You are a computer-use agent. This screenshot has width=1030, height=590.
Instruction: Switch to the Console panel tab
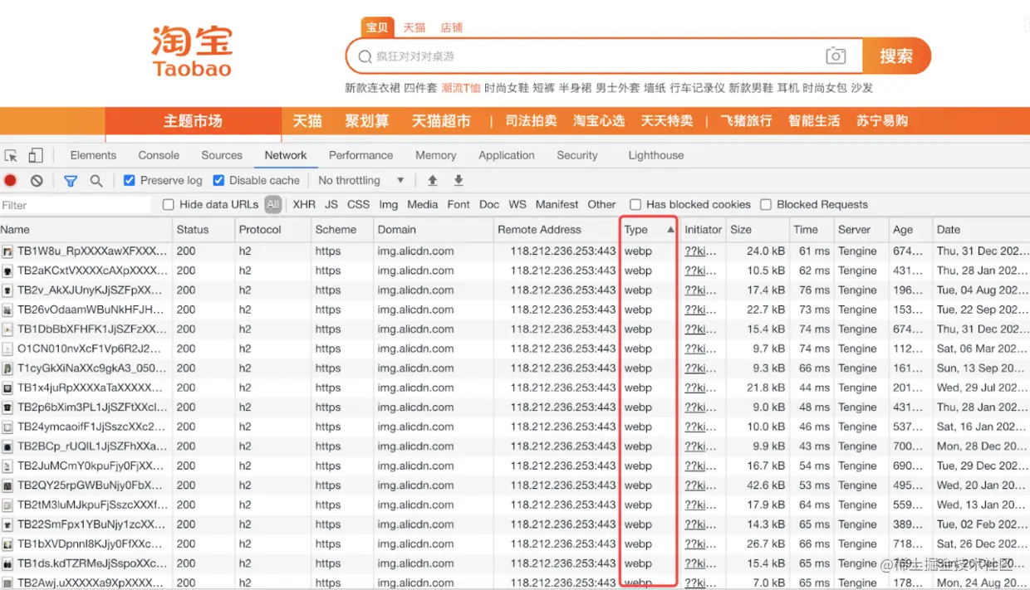coord(158,155)
